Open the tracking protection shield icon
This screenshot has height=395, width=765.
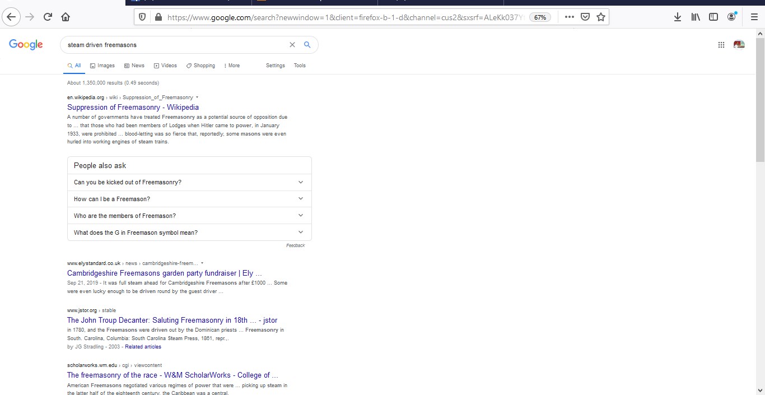click(142, 17)
